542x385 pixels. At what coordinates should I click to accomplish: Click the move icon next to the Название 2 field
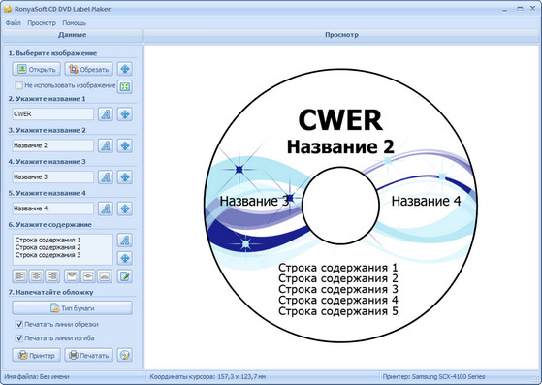click(125, 145)
